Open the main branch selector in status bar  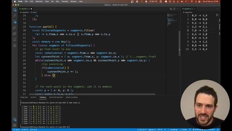coord(17,130)
